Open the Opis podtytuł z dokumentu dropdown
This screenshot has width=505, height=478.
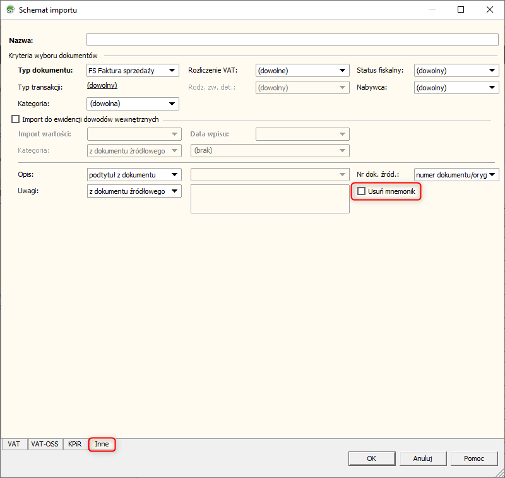click(134, 174)
